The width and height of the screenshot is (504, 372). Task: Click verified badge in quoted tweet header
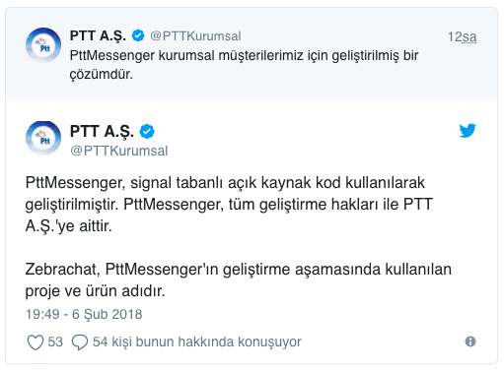(x=138, y=35)
